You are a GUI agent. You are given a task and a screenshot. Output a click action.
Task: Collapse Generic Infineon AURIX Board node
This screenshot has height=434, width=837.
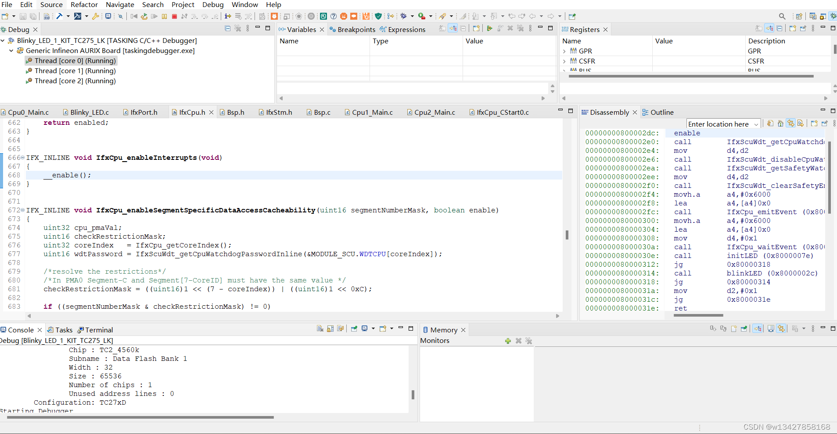(x=11, y=50)
